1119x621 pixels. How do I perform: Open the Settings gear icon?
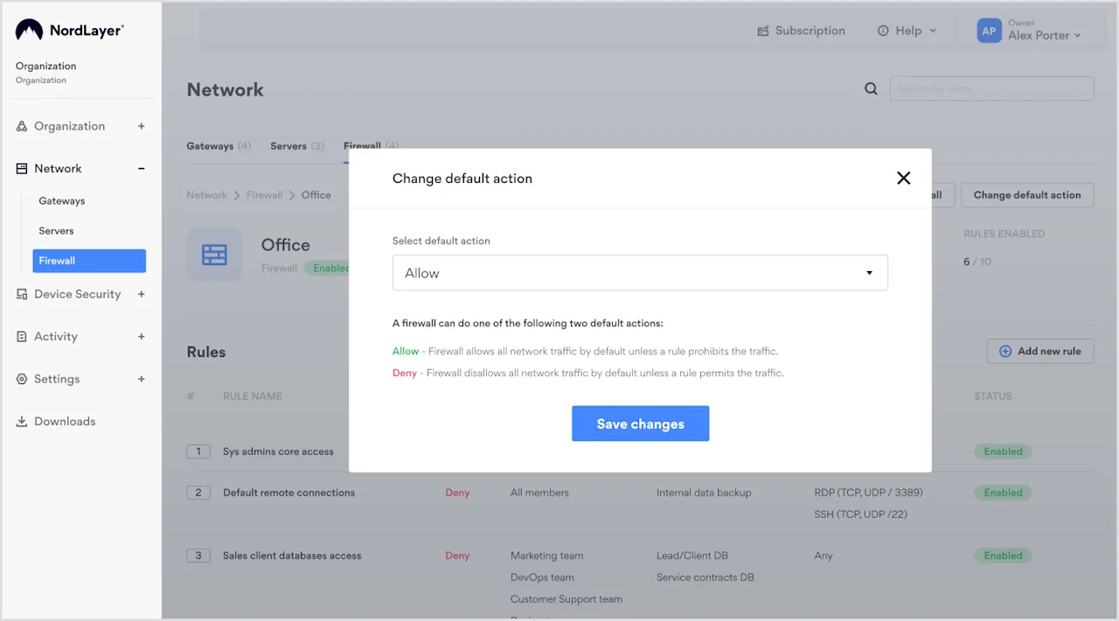21,379
